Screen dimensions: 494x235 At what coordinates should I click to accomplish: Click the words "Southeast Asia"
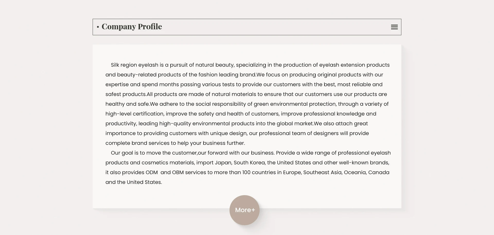click(322, 173)
